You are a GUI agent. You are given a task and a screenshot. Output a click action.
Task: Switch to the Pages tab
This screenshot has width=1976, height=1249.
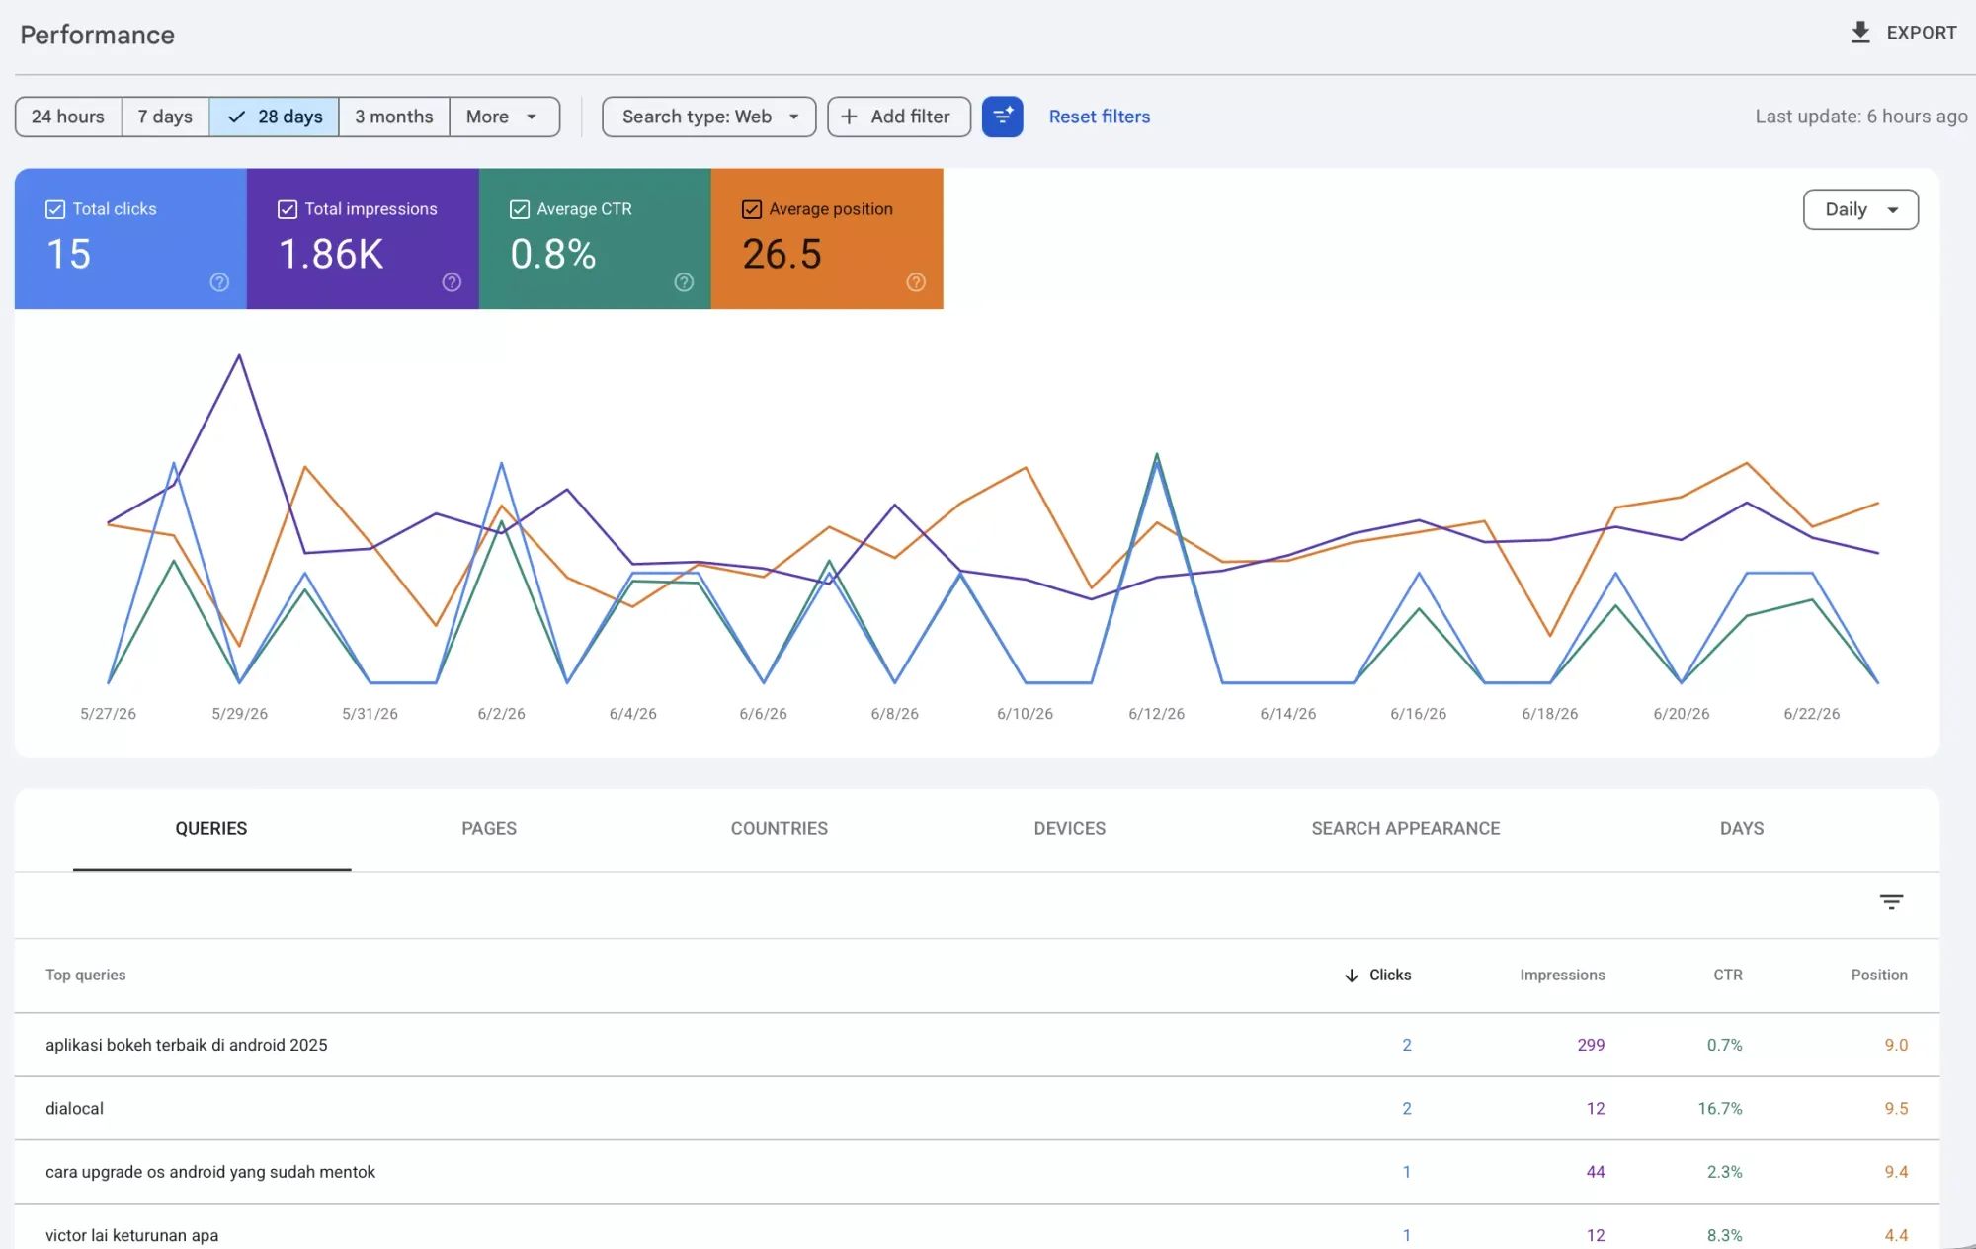pyautogui.click(x=489, y=829)
